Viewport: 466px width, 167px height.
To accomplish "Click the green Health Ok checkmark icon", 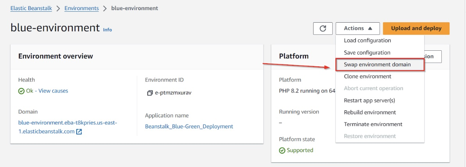I will pos(21,91).
